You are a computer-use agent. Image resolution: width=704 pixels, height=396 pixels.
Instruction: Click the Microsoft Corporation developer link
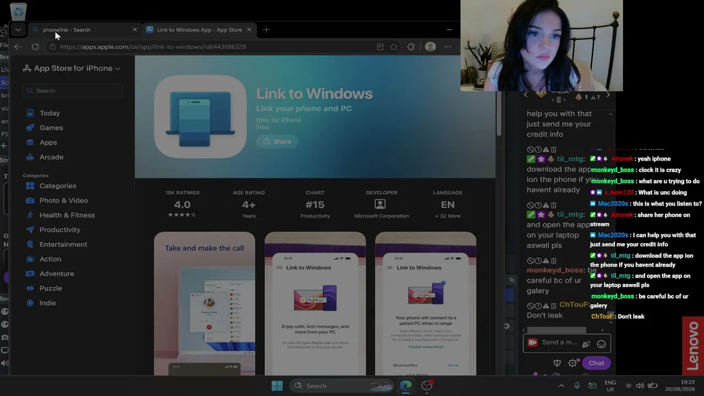click(381, 216)
